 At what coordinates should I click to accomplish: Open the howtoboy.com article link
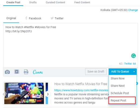(81, 90)
